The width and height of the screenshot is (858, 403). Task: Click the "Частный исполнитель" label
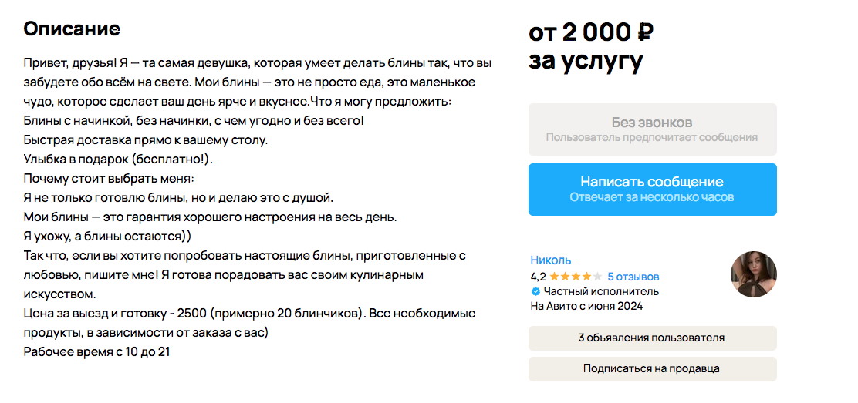coord(601,292)
